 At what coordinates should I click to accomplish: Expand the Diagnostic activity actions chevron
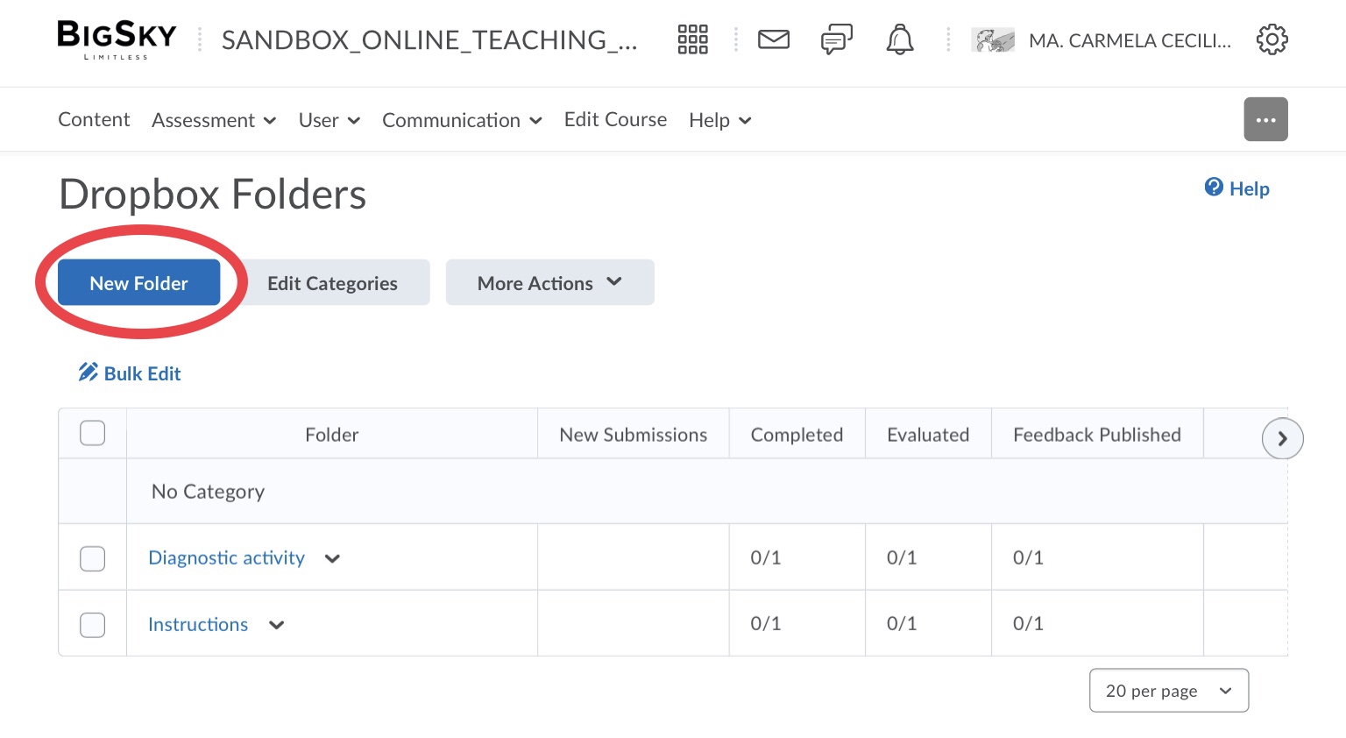click(332, 559)
